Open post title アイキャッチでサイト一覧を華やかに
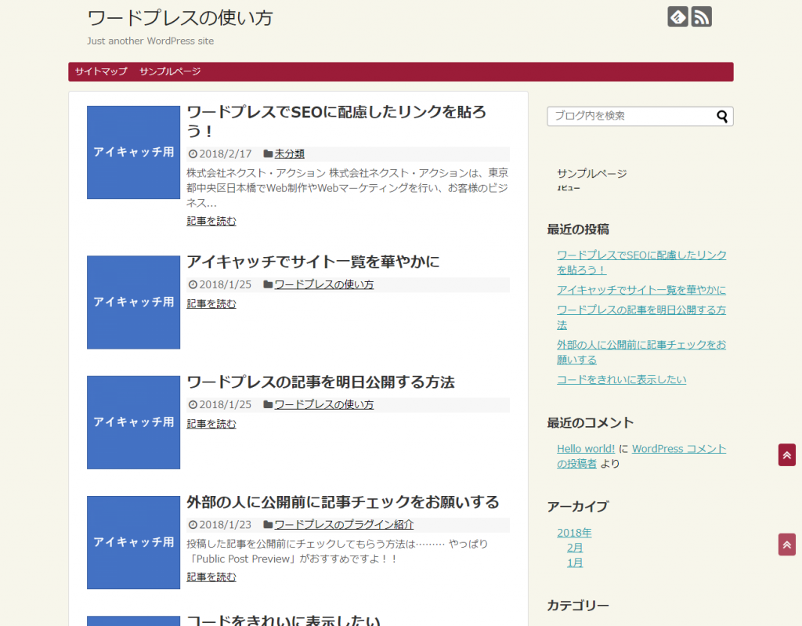The width and height of the screenshot is (802, 626). click(313, 262)
